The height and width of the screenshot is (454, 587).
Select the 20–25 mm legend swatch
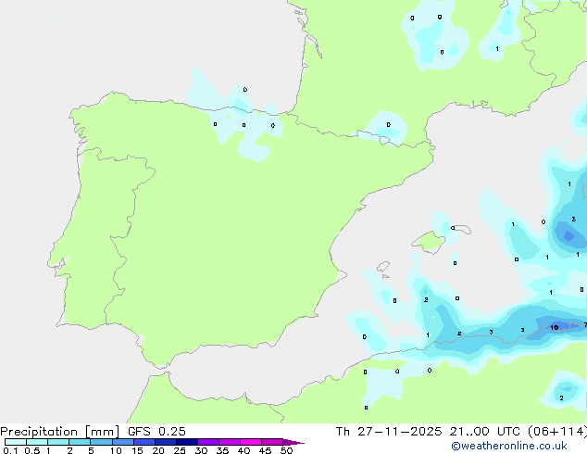[166, 442]
